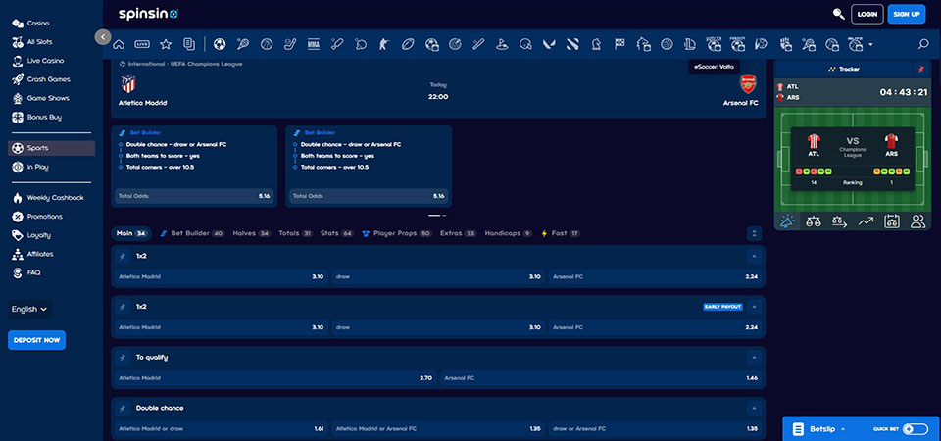Open the LIVE events icon
The image size is (941, 441).
pyautogui.click(x=142, y=44)
